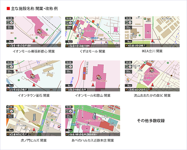Click the caption イオンタウン釜石 開業
The height and width of the screenshot is (150, 187).
click(34, 95)
